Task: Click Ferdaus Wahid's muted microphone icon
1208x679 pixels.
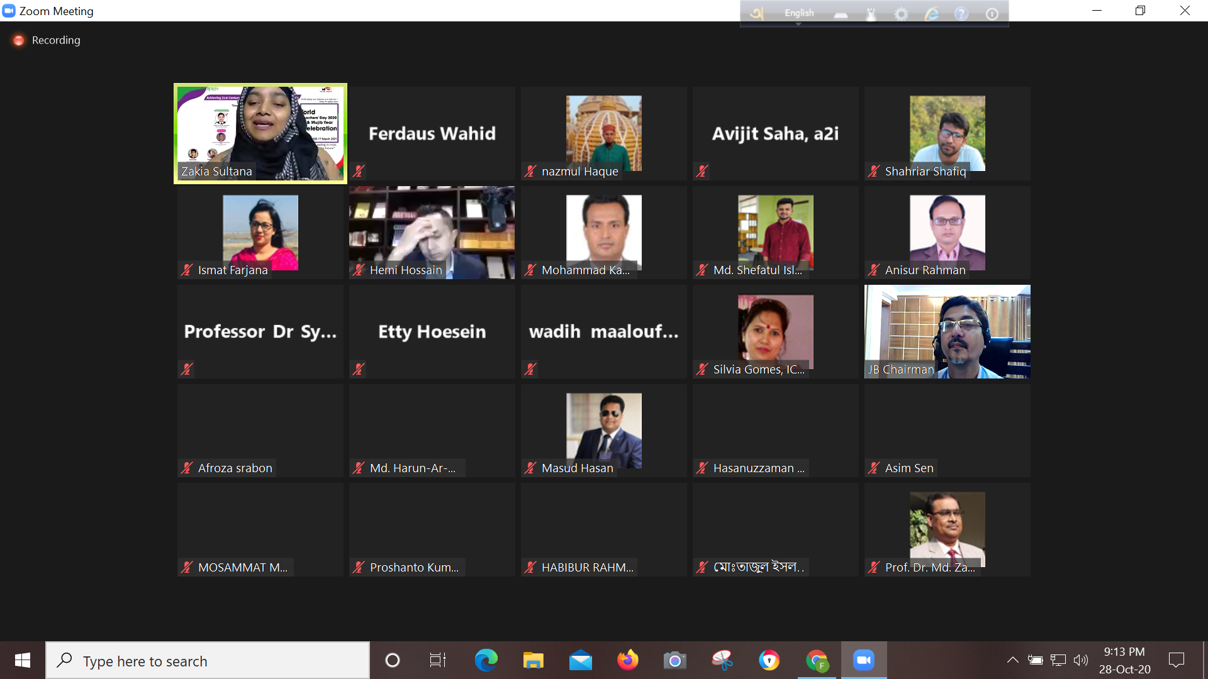Action: (359, 171)
